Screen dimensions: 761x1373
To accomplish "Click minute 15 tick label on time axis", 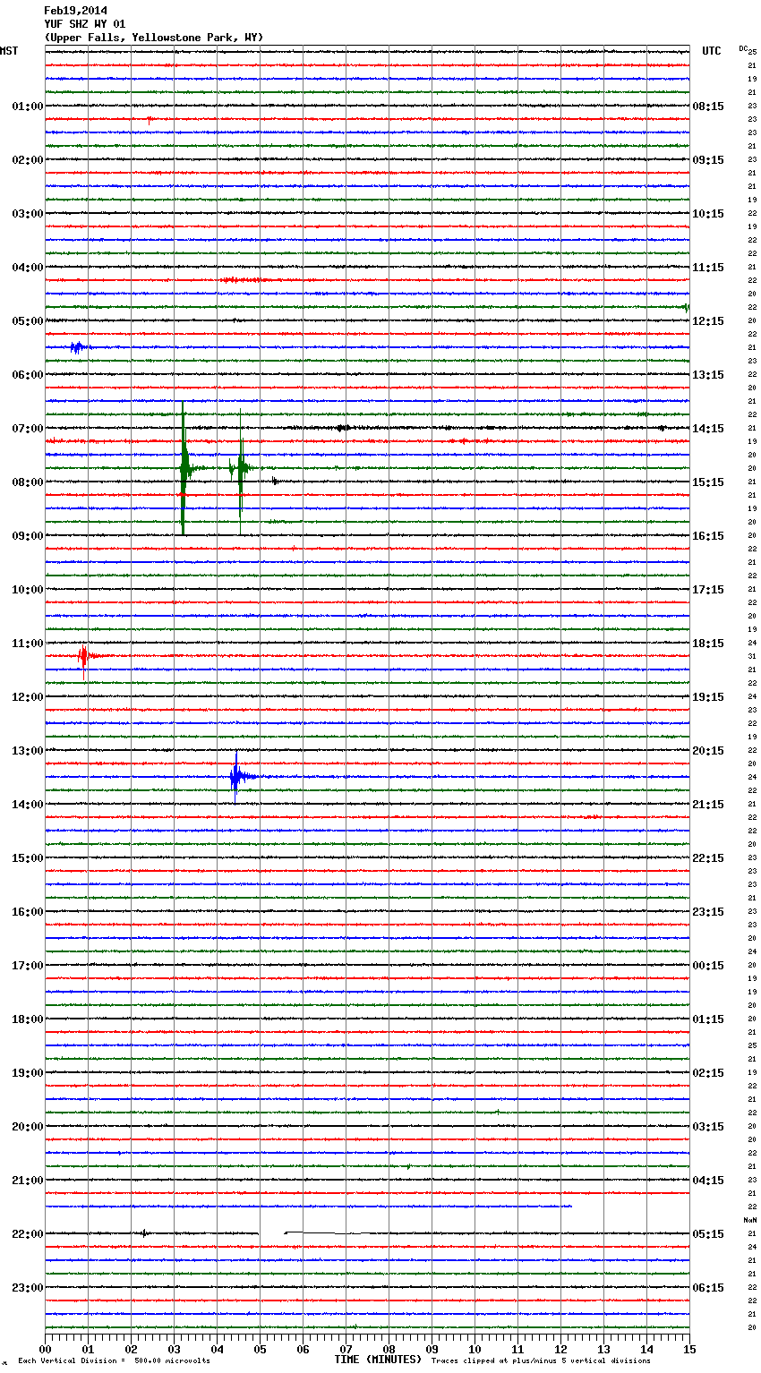I will (x=689, y=1349).
